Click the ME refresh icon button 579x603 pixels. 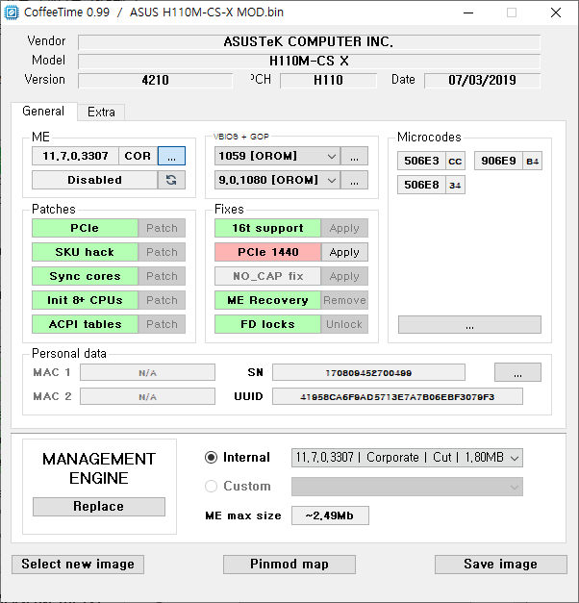tap(171, 180)
